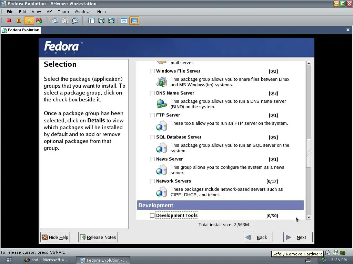Check the DNS Name Server package group

pyautogui.click(x=152, y=93)
